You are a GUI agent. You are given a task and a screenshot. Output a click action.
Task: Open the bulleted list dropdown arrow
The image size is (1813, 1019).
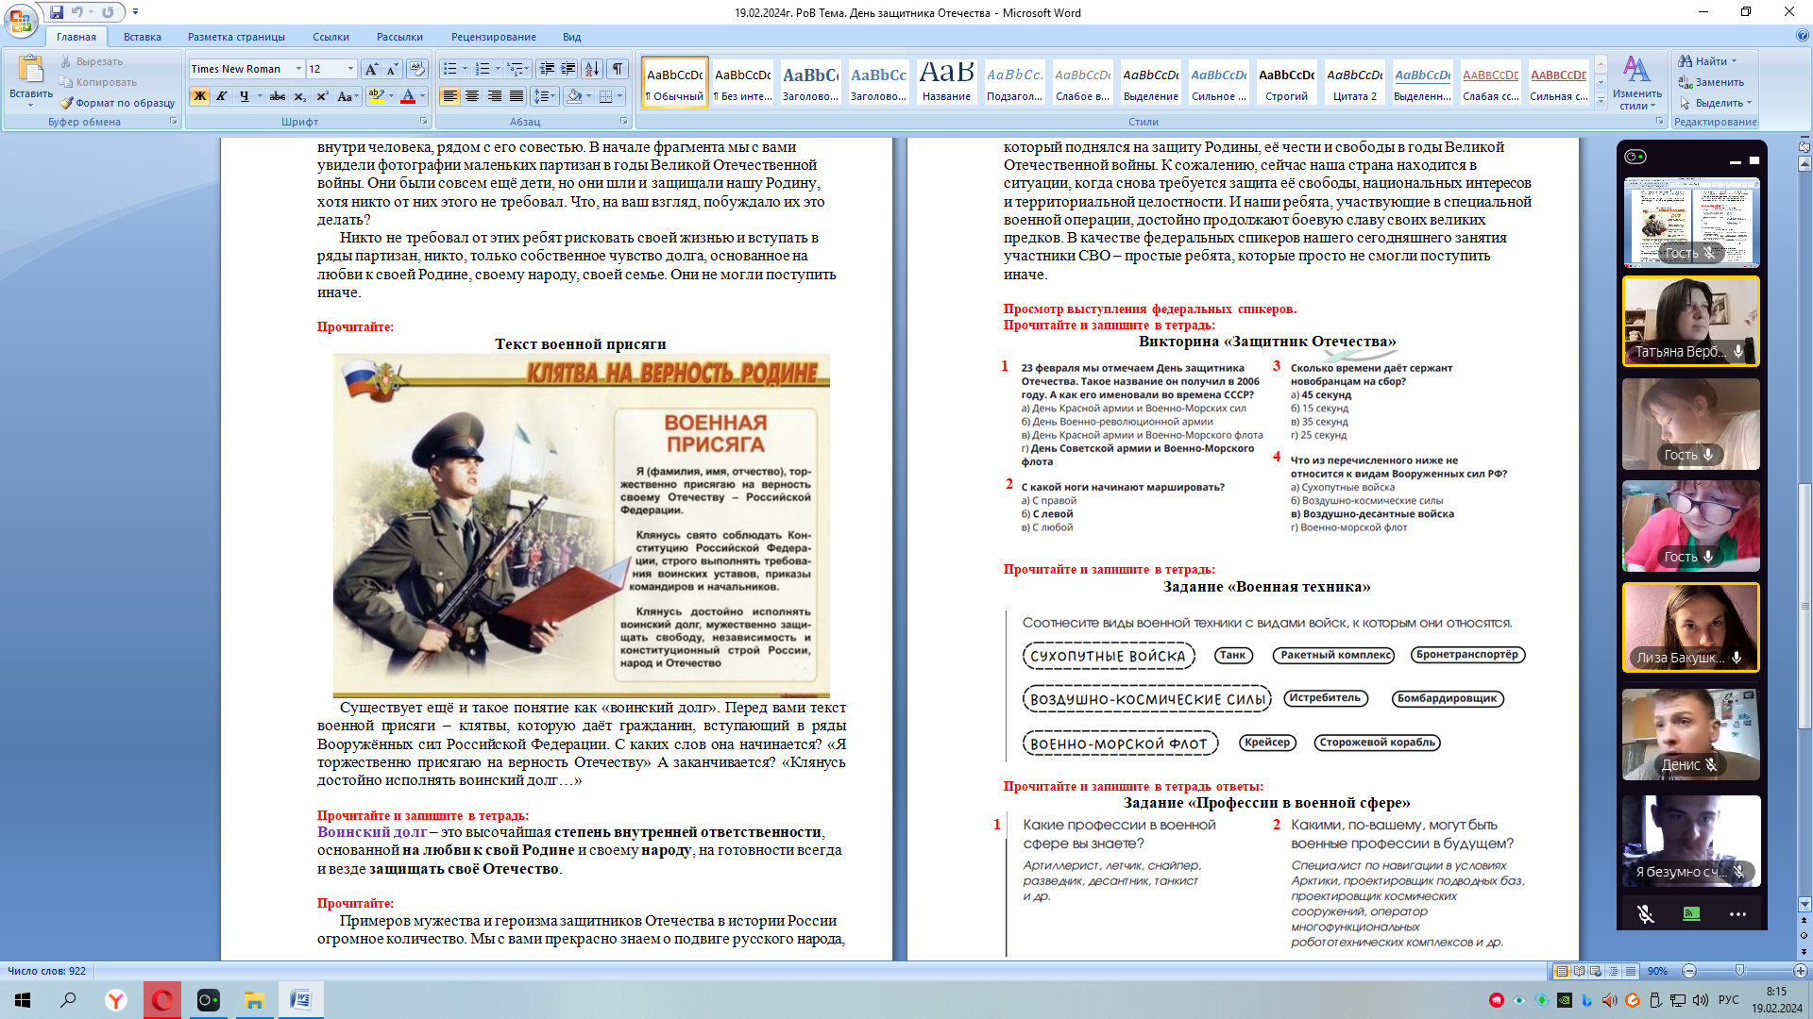465,69
